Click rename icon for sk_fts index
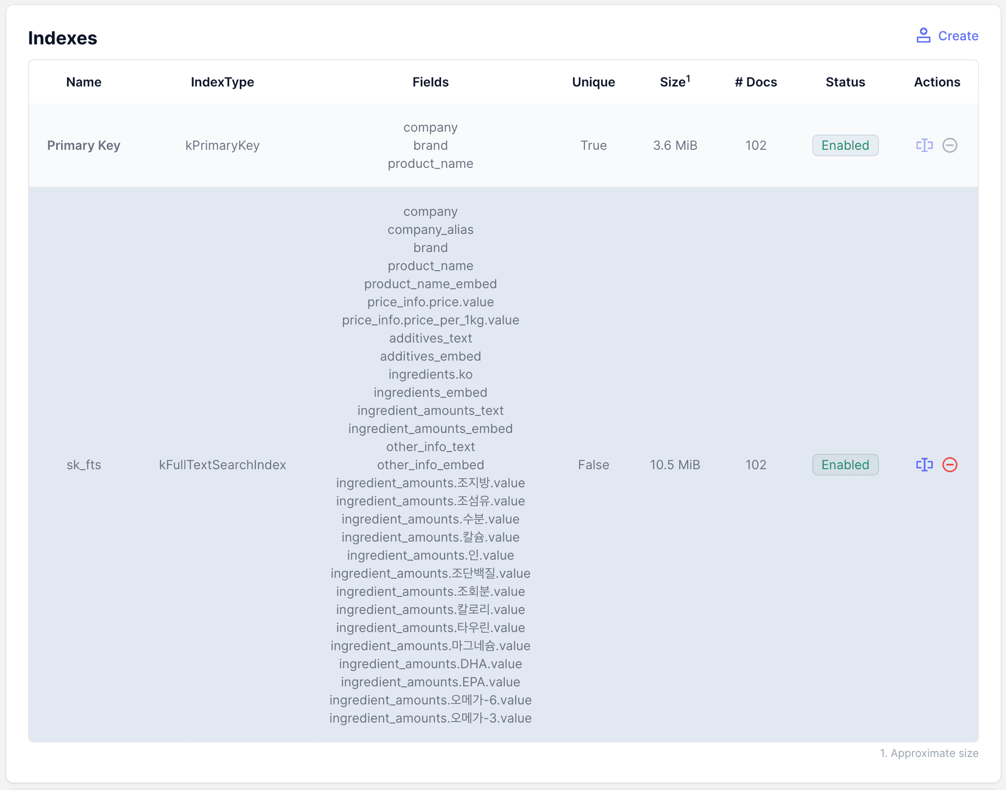 coord(924,465)
